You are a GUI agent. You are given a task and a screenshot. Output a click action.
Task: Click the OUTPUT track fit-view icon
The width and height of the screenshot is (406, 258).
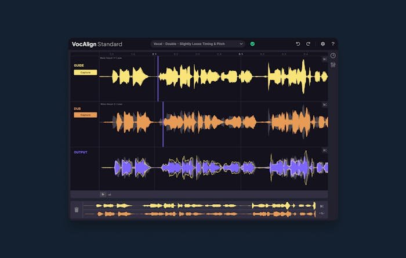[x=325, y=150]
